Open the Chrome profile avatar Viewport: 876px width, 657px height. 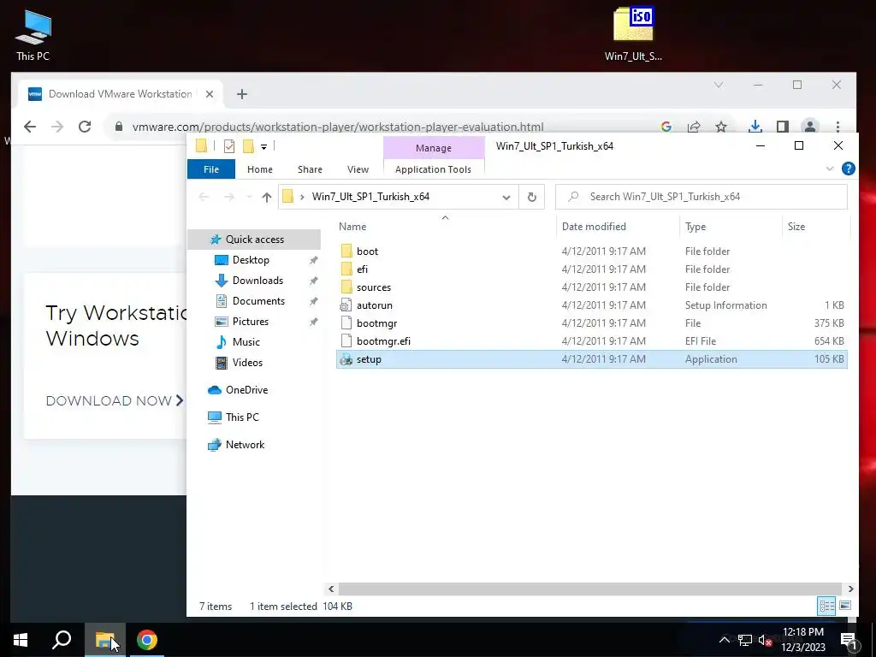point(810,127)
